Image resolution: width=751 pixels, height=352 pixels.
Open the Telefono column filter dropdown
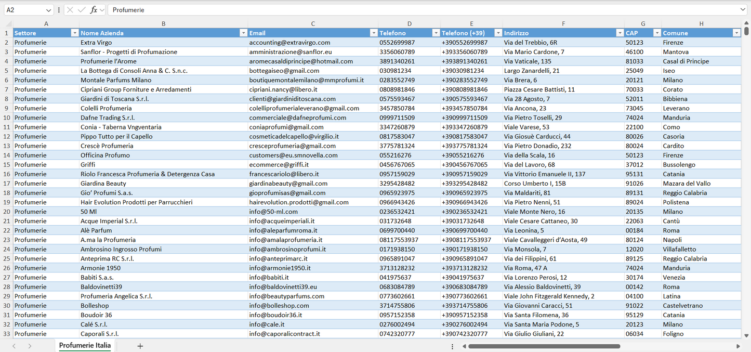coord(436,33)
